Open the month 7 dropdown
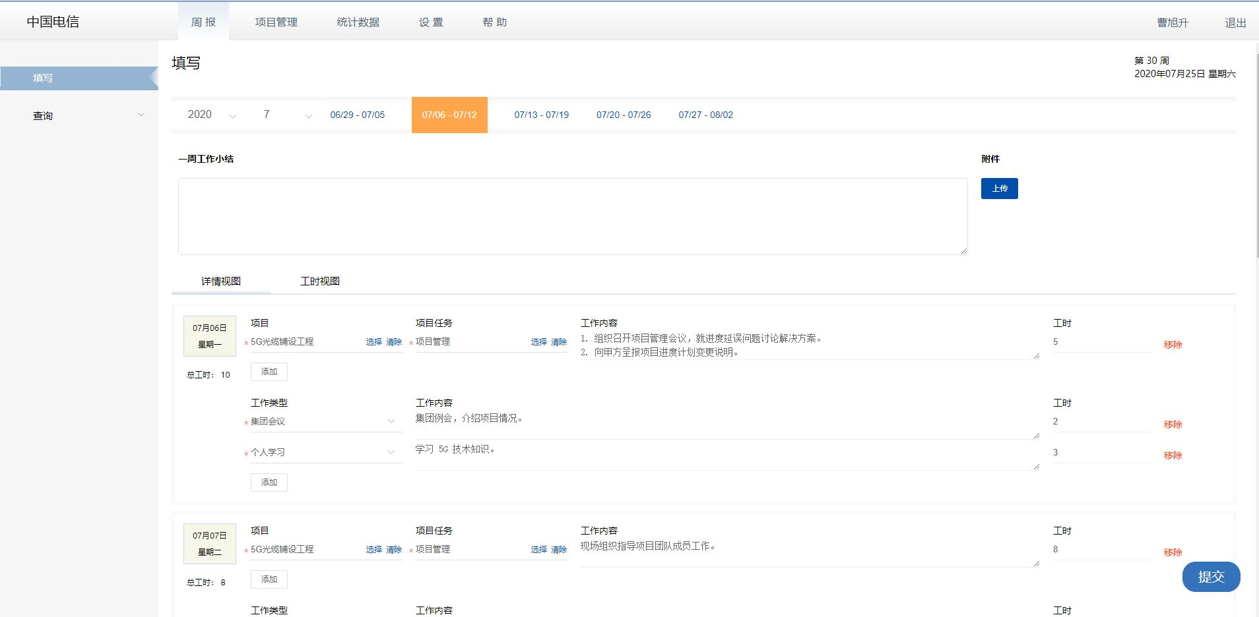Image resolution: width=1259 pixels, height=617 pixels. coord(286,115)
